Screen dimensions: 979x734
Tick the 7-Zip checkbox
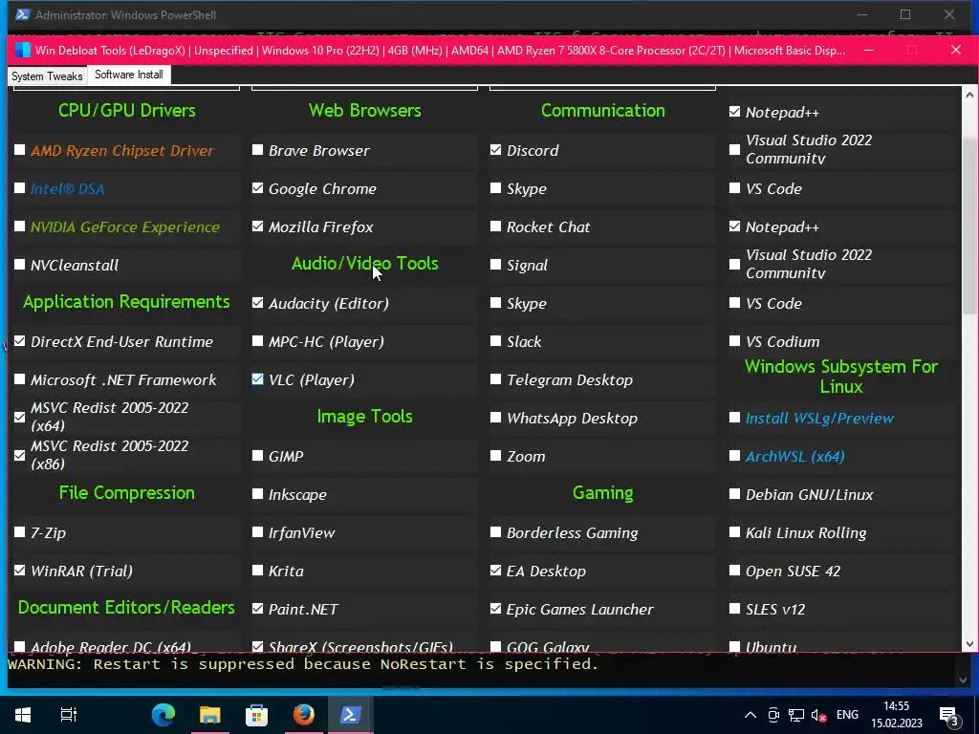click(19, 531)
